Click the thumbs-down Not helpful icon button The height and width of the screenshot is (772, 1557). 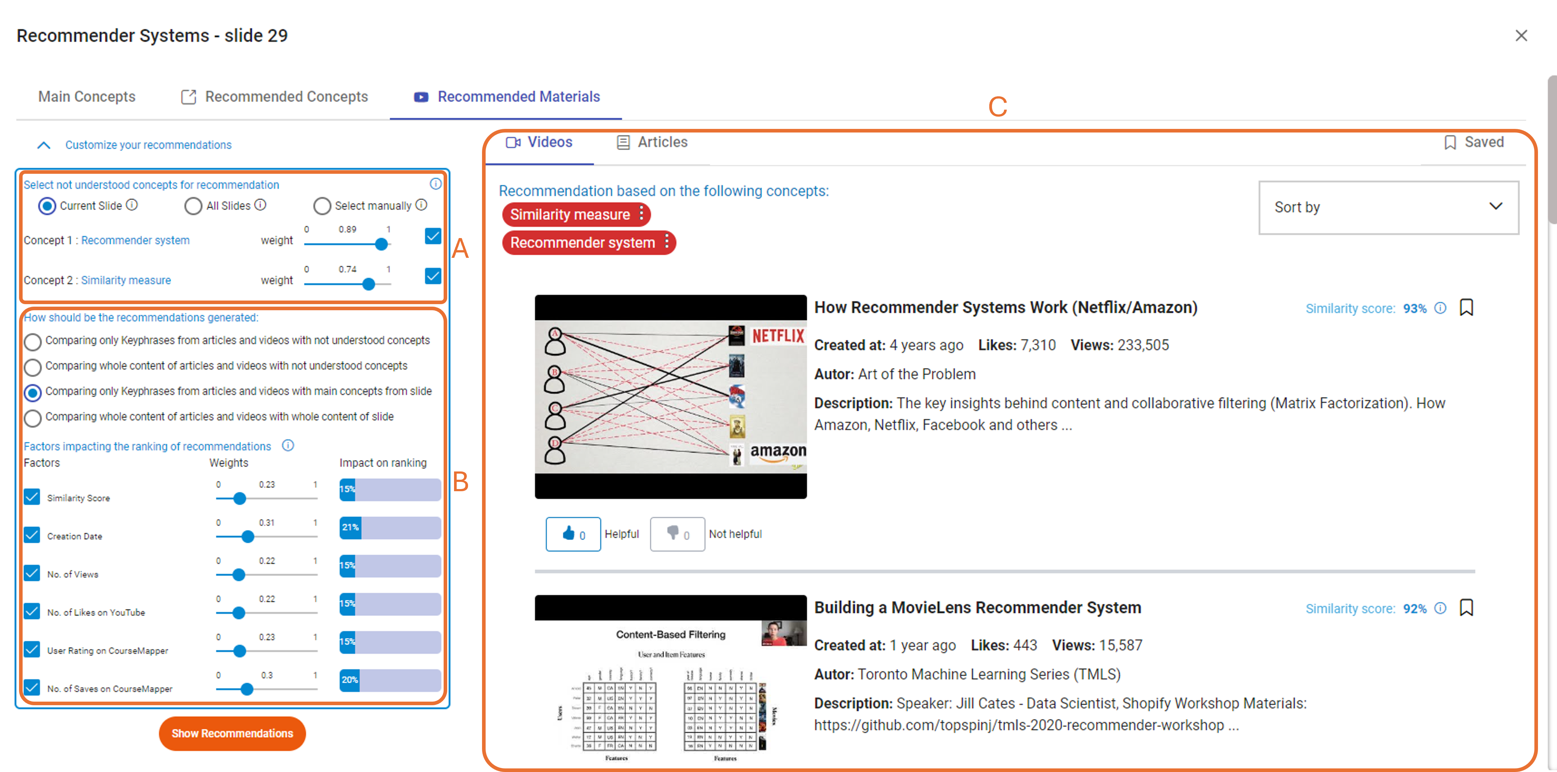pyautogui.click(x=676, y=534)
